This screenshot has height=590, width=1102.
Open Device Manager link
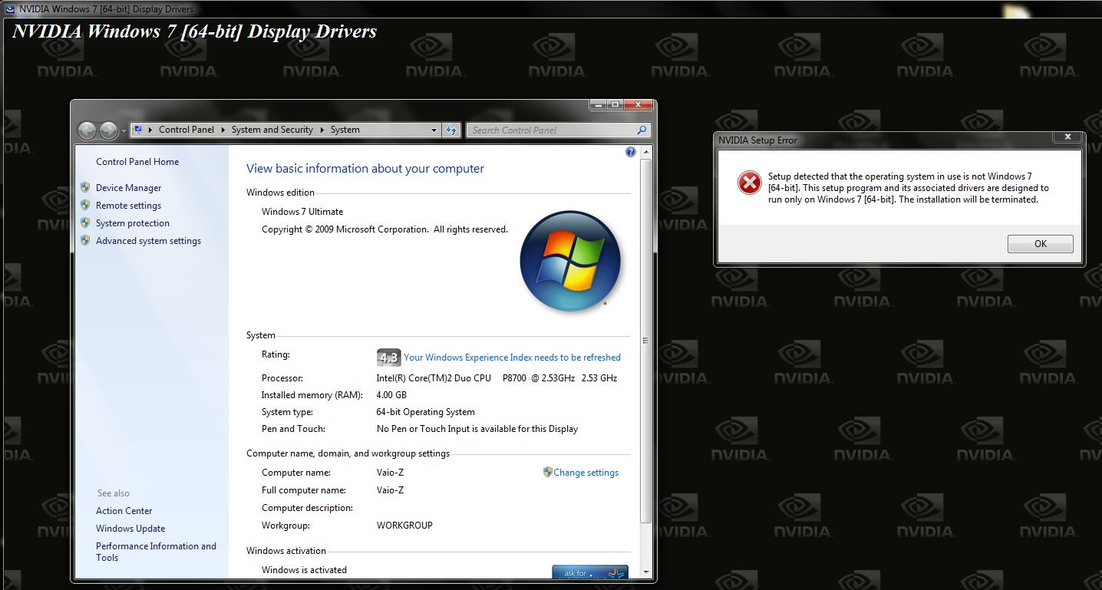click(x=128, y=188)
